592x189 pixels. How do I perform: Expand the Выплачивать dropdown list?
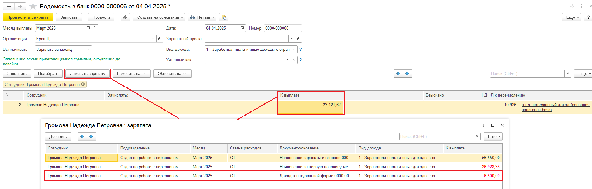click(x=88, y=50)
